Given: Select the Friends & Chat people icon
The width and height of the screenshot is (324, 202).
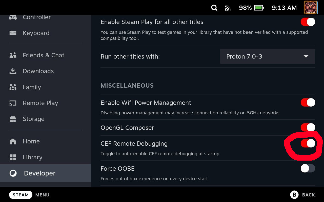Looking at the screenshot, I should coord(13,55).
